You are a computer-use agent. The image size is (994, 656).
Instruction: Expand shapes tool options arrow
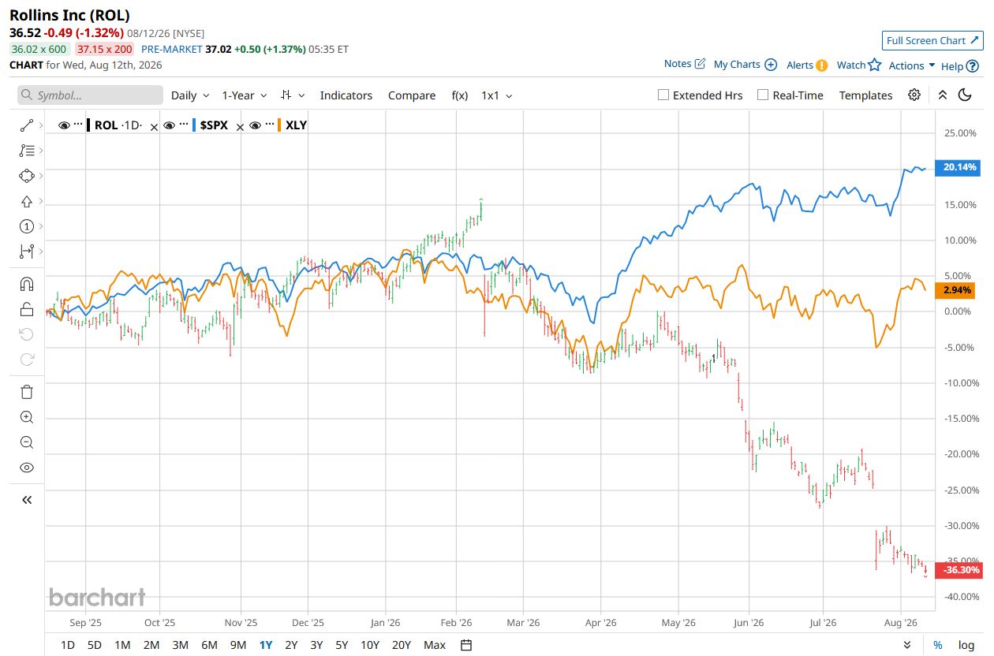pyautogui.click(x=40, y=176)
